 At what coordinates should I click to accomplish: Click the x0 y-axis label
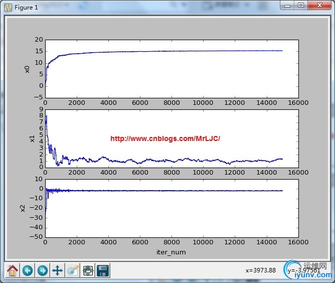pos(27,69)
